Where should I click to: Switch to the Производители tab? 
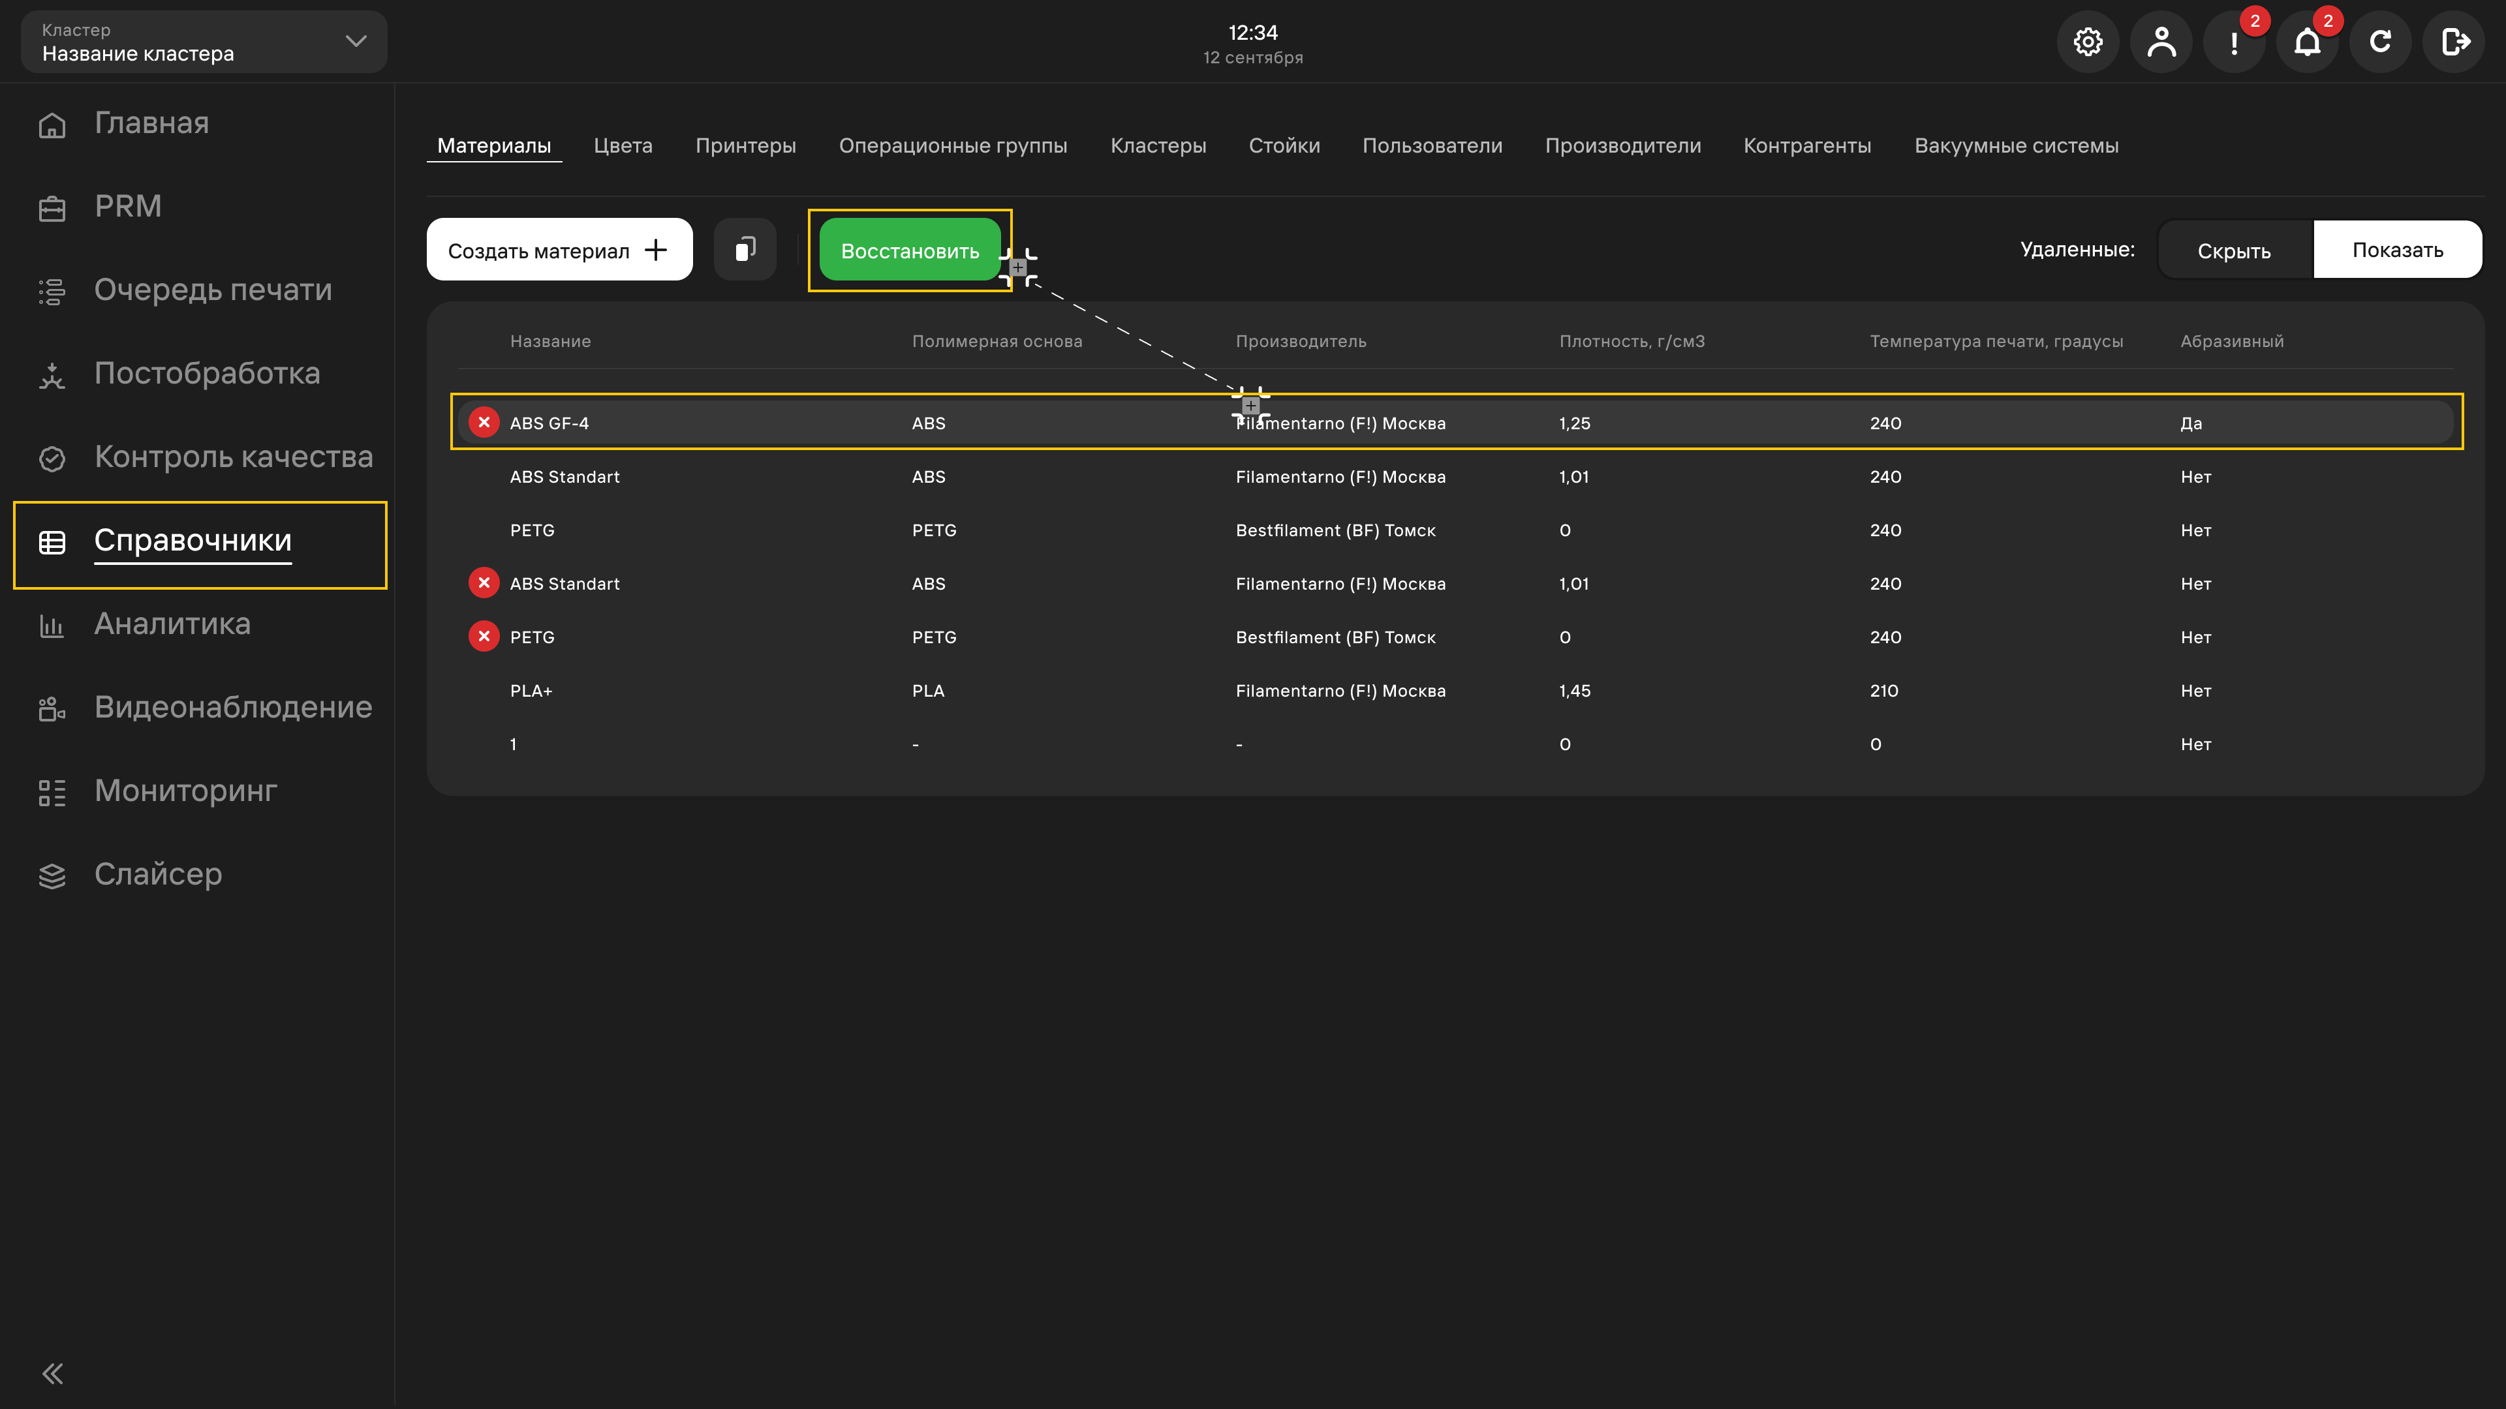(x=1622, y=146)
